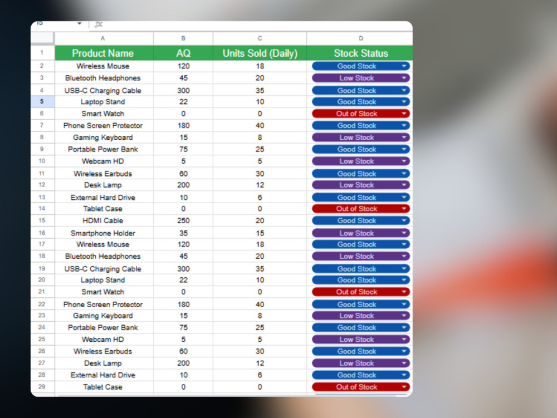The height and width of the screenshot is (418, 557).
Task: Click Phone Screen Protector cell in row 7
Action: coord(104,126)
